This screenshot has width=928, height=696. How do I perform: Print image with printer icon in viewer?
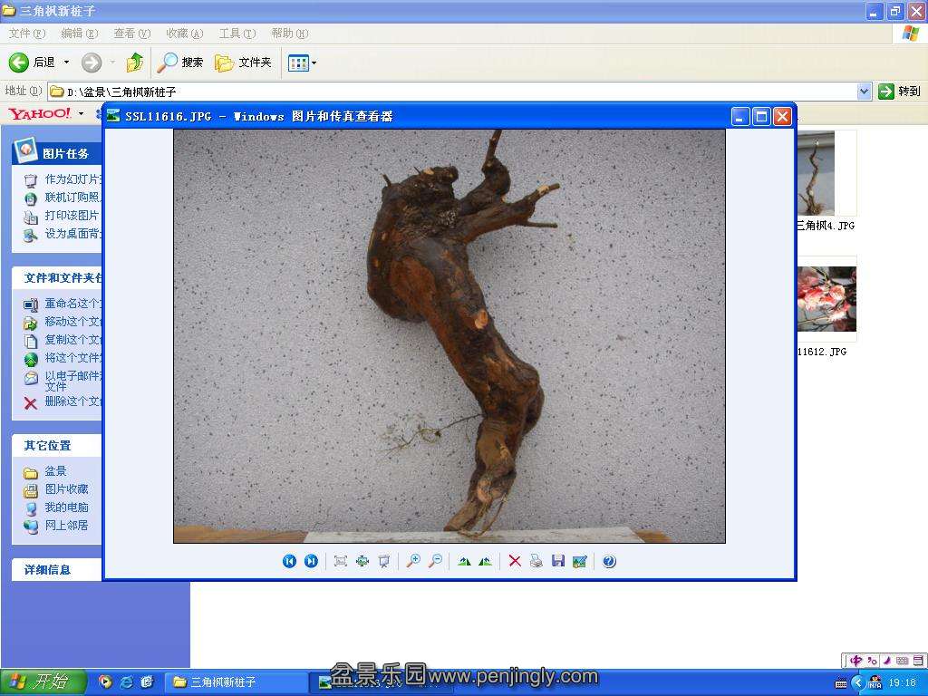536,561
